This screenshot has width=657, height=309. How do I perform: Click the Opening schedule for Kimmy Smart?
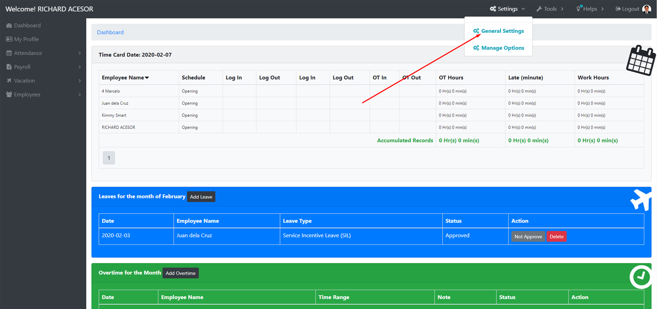pyautogui.click(x=190, y=115)
